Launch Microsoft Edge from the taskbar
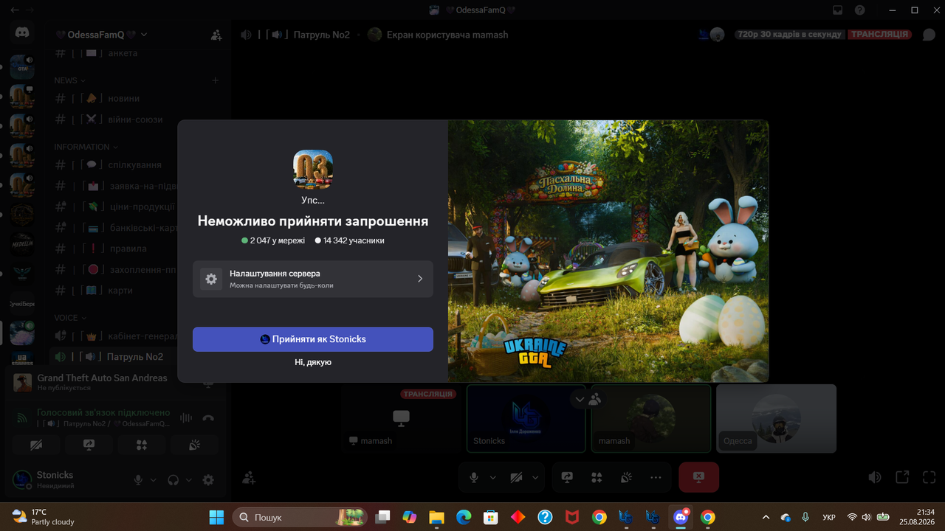945x531 pixels. tap(464, 517)
